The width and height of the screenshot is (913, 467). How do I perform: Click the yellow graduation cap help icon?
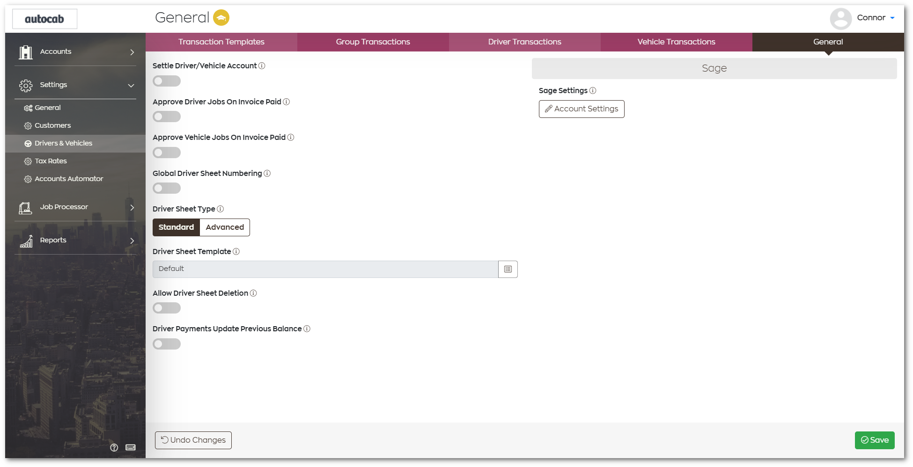click(221, 18)
